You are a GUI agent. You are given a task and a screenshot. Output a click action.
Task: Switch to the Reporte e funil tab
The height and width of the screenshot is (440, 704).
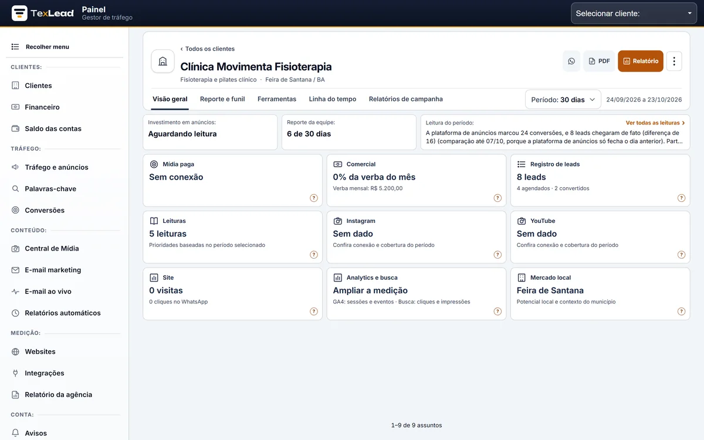222,99
